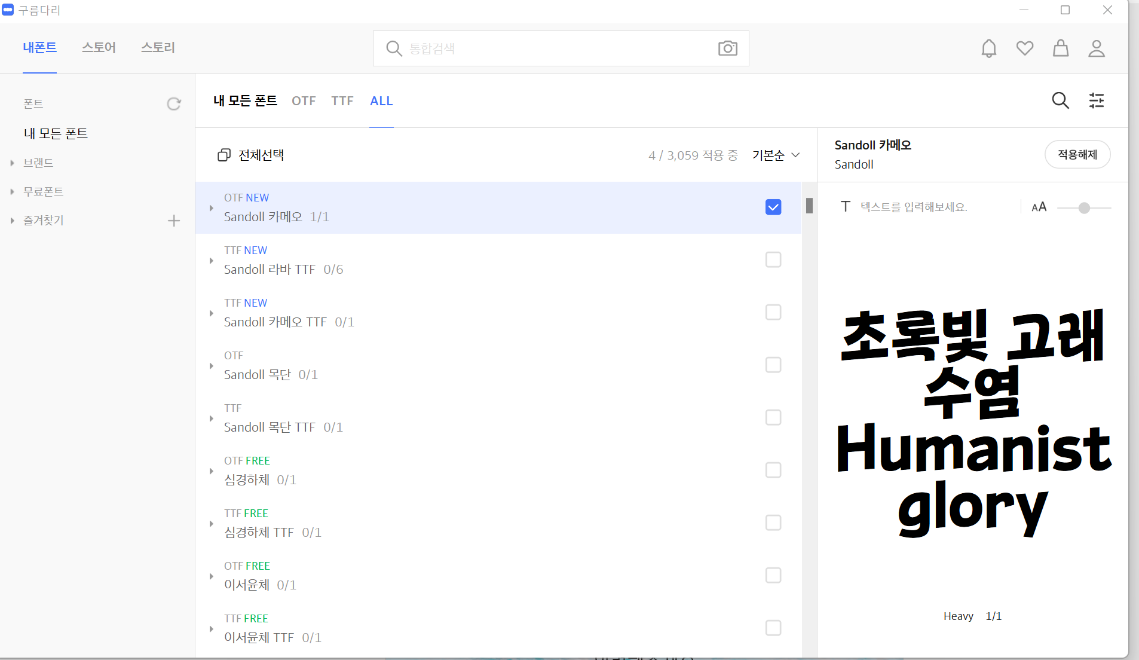
Task: Click 전체선택 label
Action: [x=261, y=155]
